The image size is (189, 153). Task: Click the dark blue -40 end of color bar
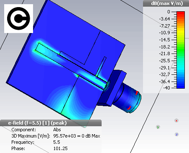tap(181, 87)
